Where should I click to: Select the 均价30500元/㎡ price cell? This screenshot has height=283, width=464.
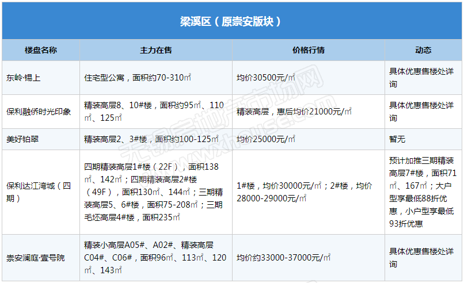click(x=266, y=77)
